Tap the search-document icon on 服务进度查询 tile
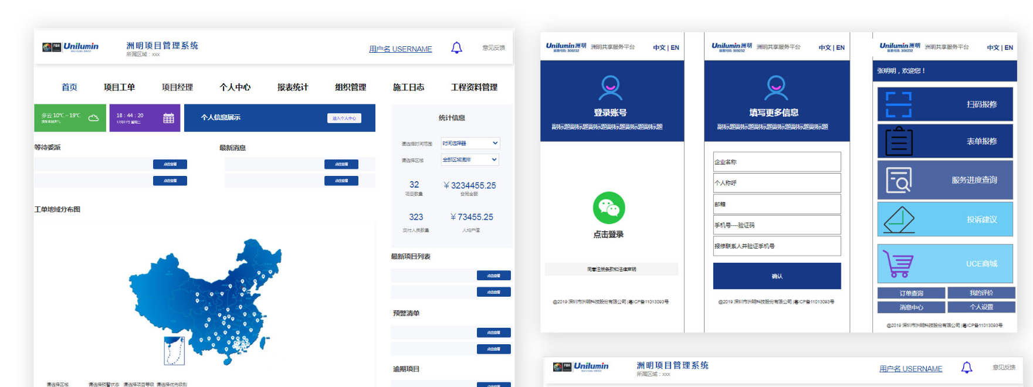The image size is (1033, 387). [899, 180]
